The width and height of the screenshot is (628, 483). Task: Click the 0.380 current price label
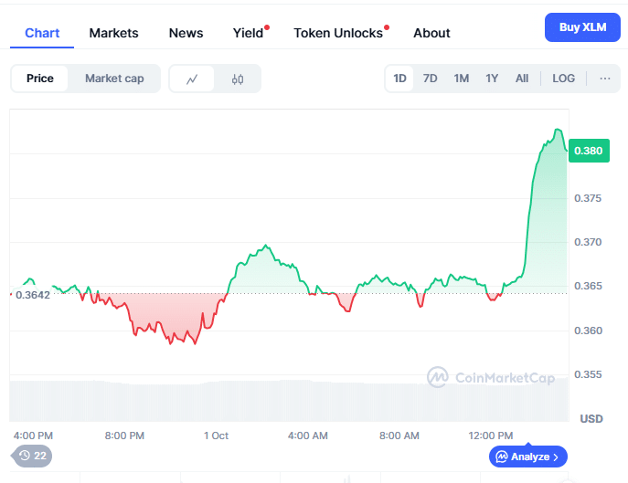588,151
